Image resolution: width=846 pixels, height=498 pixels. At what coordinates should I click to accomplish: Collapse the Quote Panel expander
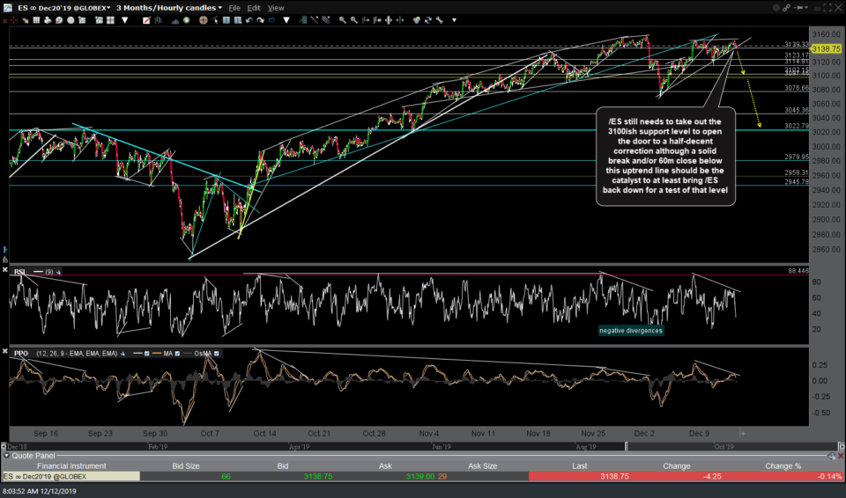[x=6, y=456]
